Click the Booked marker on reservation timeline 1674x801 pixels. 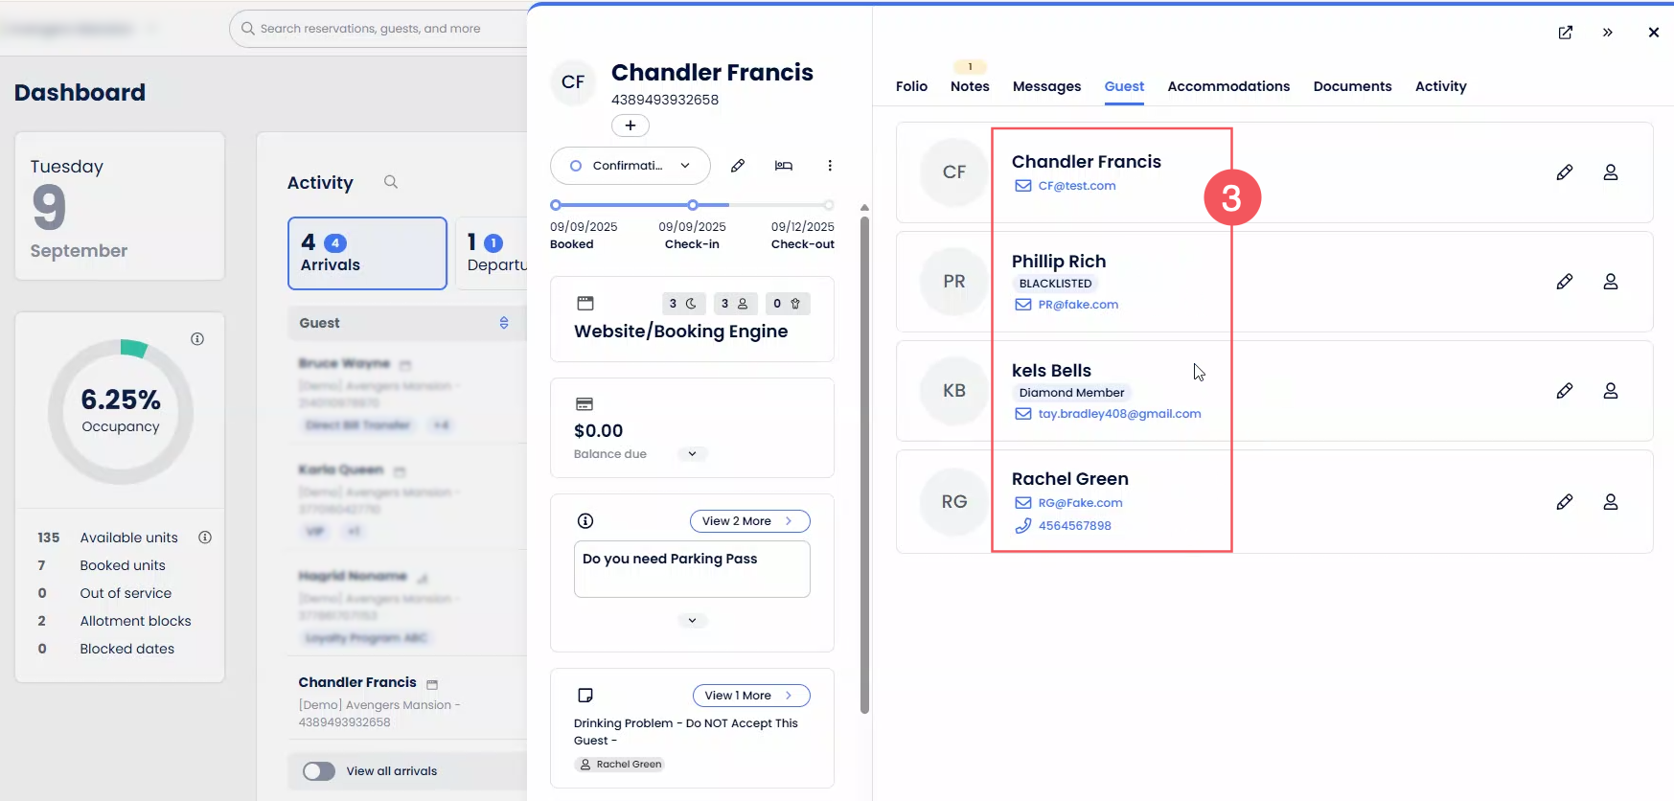pyautogui.click(x=556, y=205)
